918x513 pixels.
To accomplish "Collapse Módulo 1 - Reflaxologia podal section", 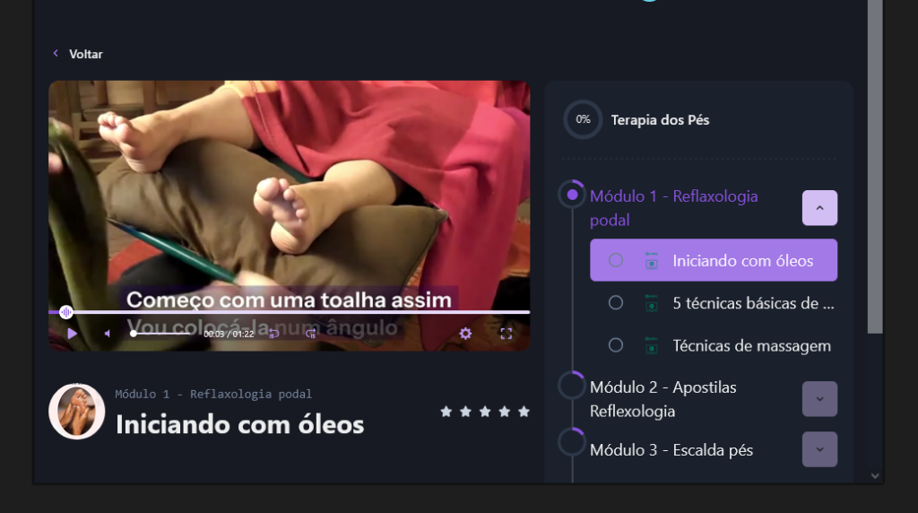I will point(819,208).
